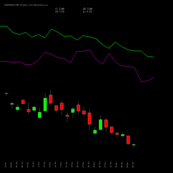Click the tall green candle on 12 Nov

(45, 104)
